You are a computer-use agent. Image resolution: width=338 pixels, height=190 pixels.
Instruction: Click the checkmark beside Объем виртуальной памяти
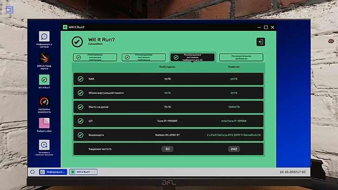[x=81, y=93]
